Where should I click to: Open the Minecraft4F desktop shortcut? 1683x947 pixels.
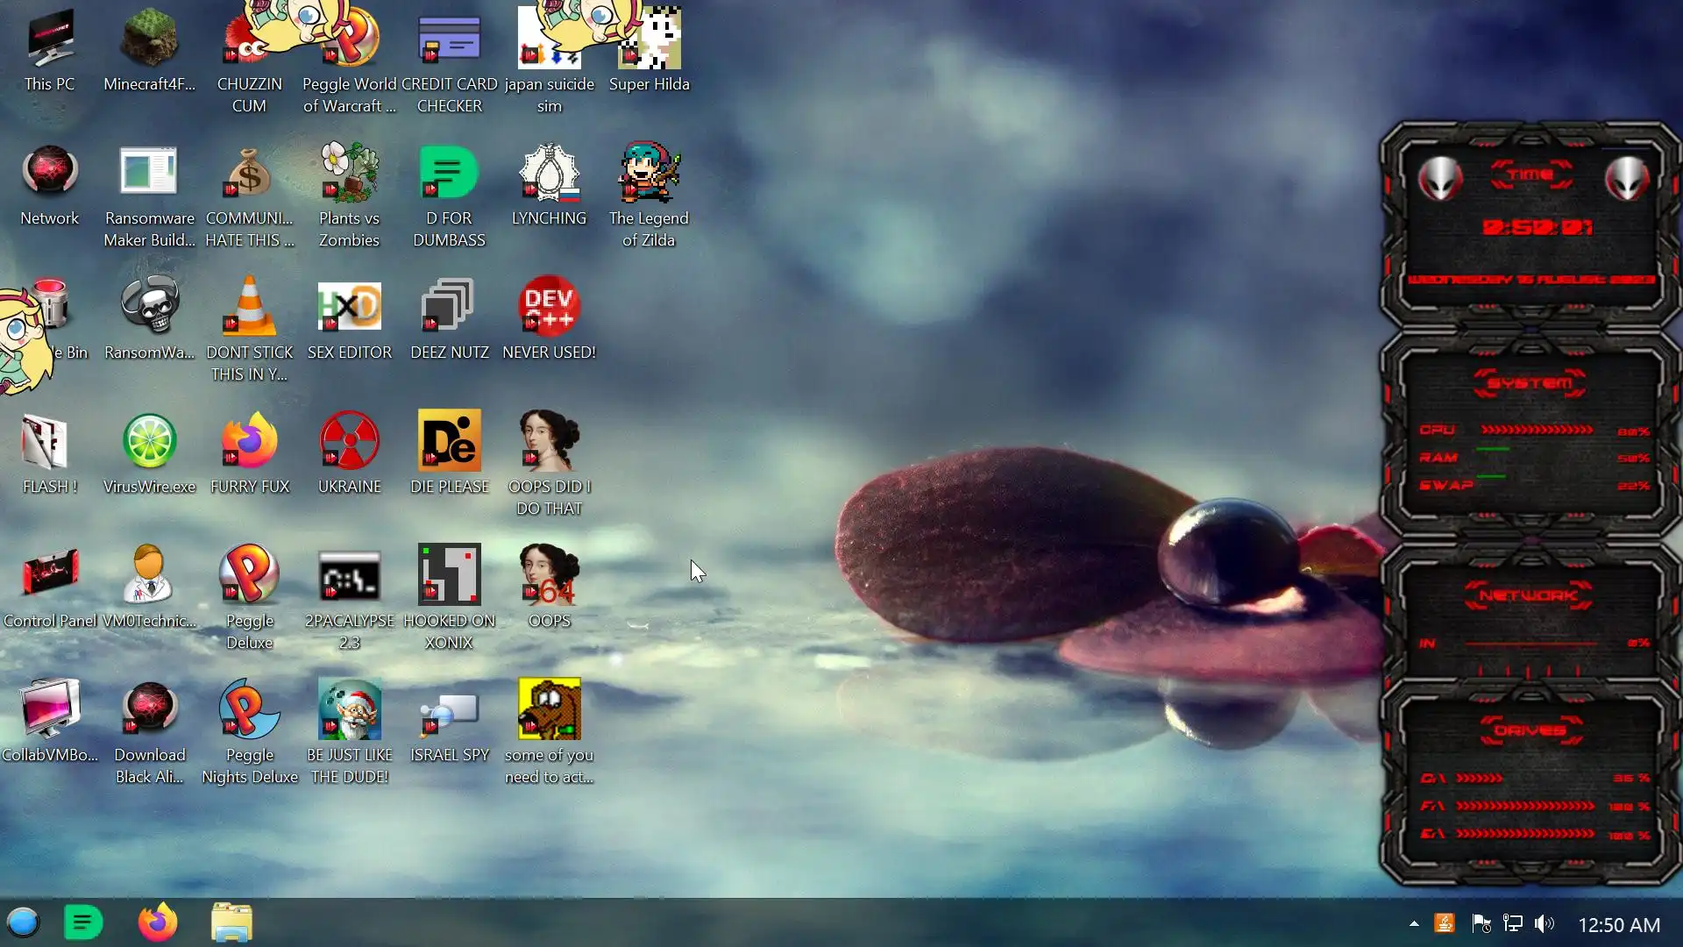tap(149, 39)
